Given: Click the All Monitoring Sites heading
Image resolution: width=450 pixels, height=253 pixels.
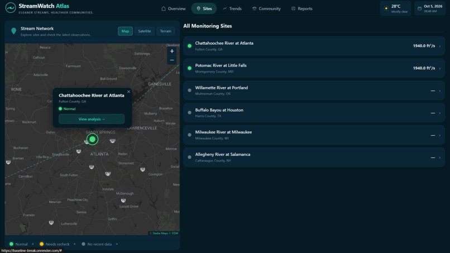Looking at the screenshot, I should pyautogui.click(x=208, y=26).
